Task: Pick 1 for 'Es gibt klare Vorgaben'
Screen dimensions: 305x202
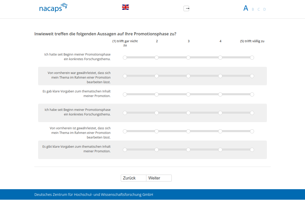Action: coord(125,150)
